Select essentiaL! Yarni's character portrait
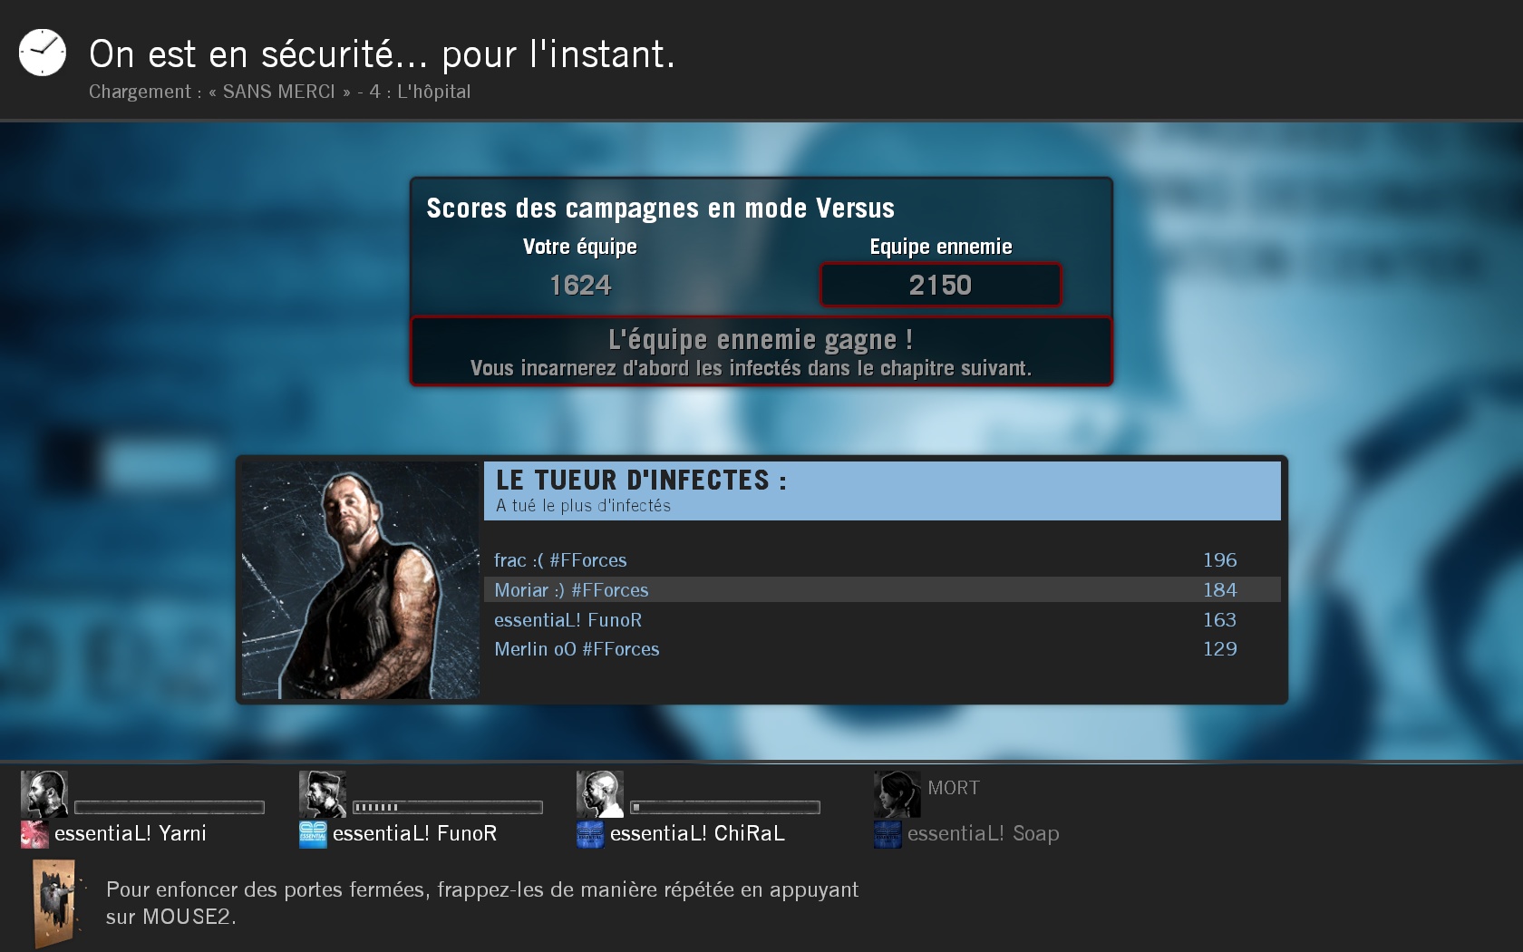This screenshot has height=952, width=1523. point(44,794)
